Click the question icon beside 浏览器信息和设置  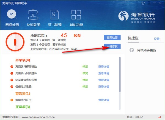[12, 80]
